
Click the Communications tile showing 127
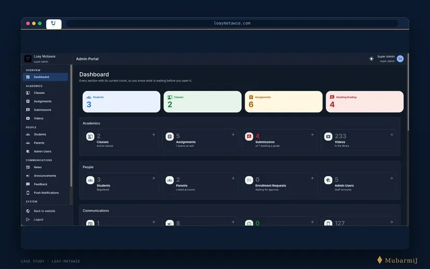[x=359, y=221]
